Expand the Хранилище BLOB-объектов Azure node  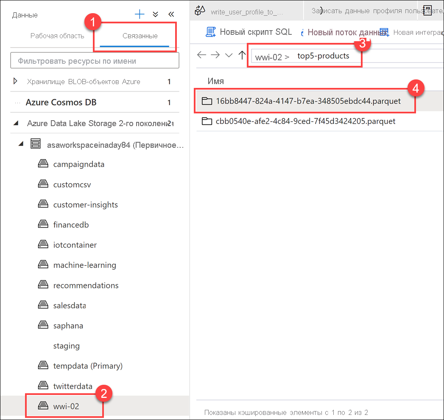pos(15,82)
